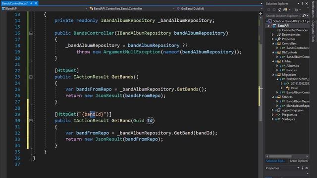Click the Search Solution Explorer input field
317x178 pixels.
[x=284, y=15]
